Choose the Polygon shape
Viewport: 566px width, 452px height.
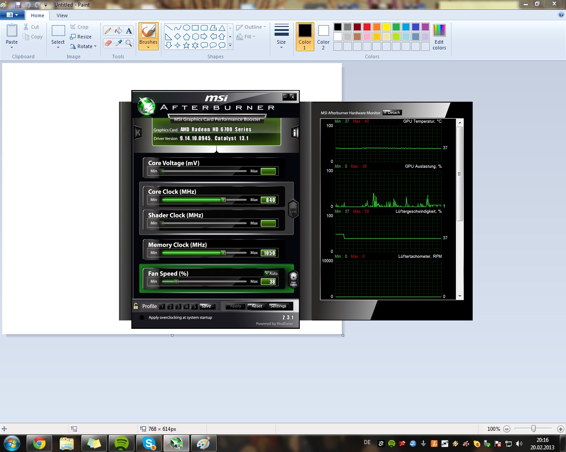[x=213, y=27]
